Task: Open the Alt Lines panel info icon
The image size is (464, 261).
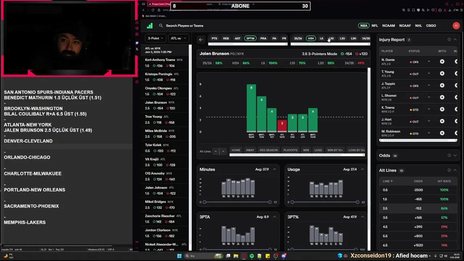Action: pyautogui.click(x=449, y=170)
